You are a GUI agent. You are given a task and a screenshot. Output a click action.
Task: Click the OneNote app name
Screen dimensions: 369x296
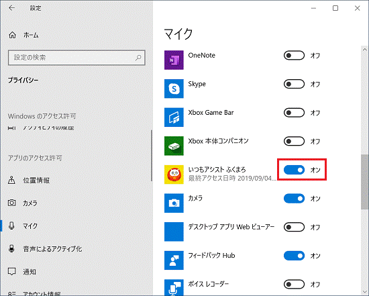[x=202, y=55]
